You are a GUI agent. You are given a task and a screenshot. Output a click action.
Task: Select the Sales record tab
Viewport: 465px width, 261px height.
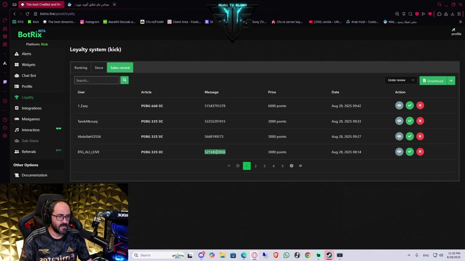click(x=120, y=68)
